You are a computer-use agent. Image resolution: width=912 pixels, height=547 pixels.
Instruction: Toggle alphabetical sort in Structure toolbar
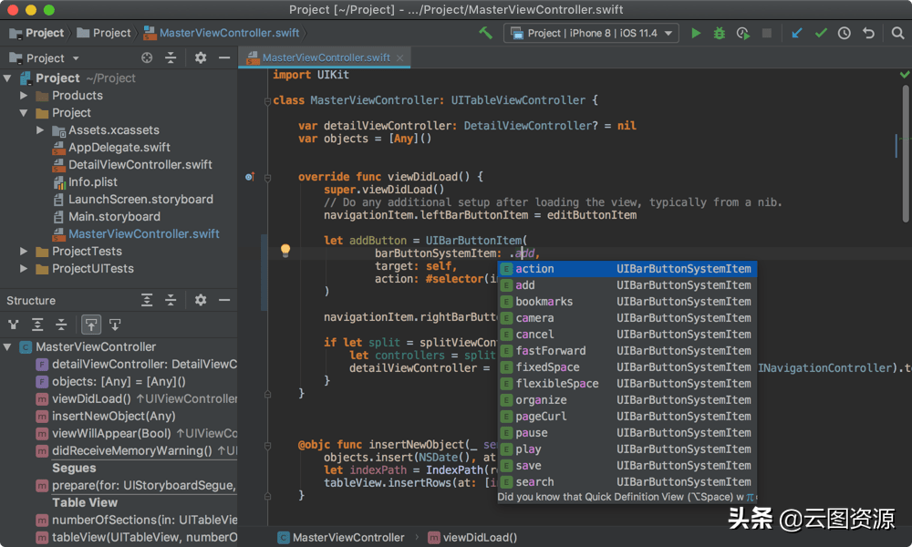(37, 325)
